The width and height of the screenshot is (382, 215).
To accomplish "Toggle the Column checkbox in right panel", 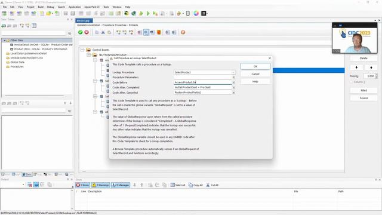I will pyautogui.click(x=352, y=82).
